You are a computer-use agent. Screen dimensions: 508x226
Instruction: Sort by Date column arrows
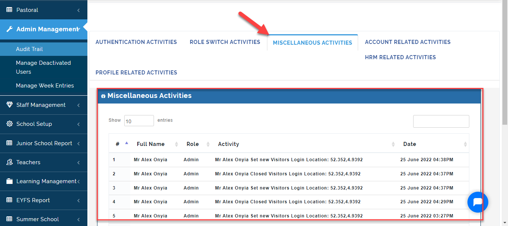click(x=465, y=144)
